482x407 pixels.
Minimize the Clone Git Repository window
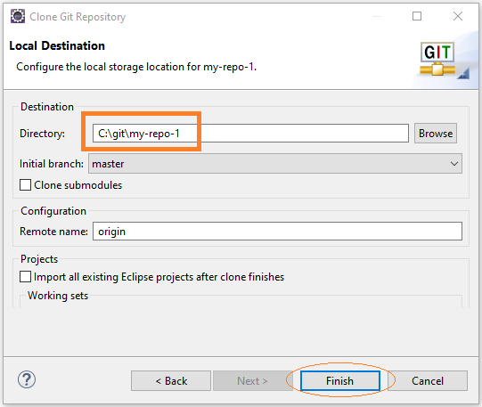[377, 16]
